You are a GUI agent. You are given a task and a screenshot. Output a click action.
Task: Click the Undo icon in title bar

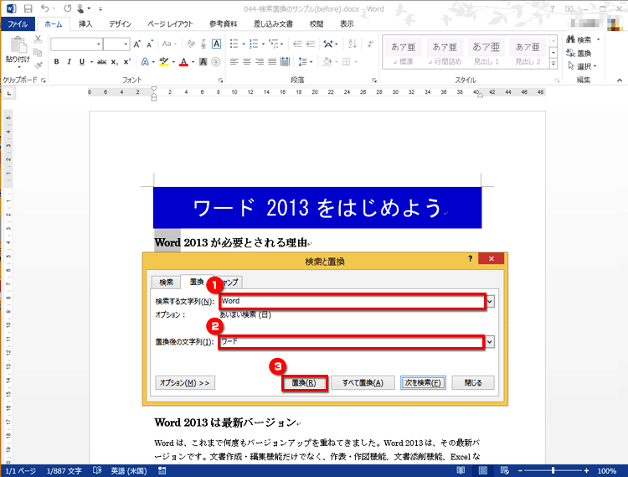tap(45, 8)
